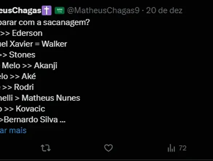Click the '>> Ederson' line of the tweet

[21, 33]
